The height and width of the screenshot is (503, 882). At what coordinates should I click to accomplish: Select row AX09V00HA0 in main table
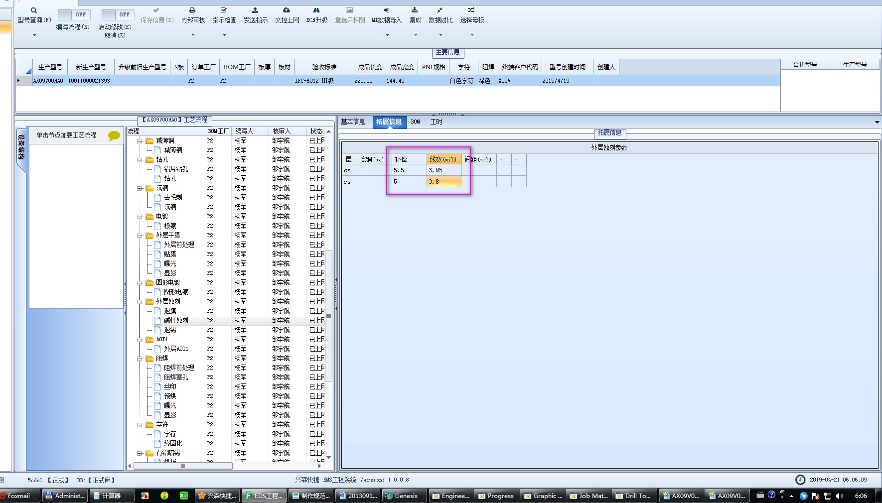398,81
